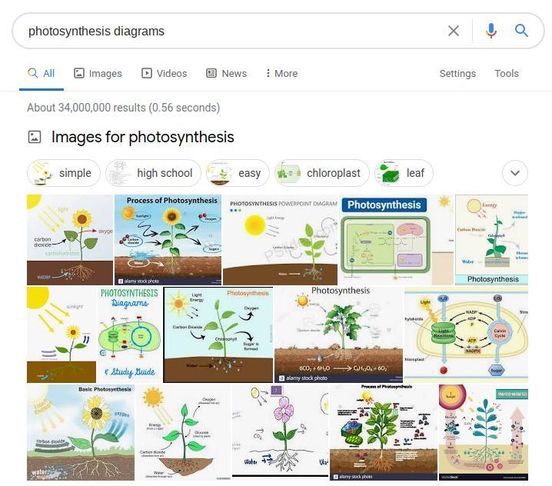Open the Basic Photosynthesis sunflower image
The height and width of the screenshot is (486, 552).
(x=81, y=432)
